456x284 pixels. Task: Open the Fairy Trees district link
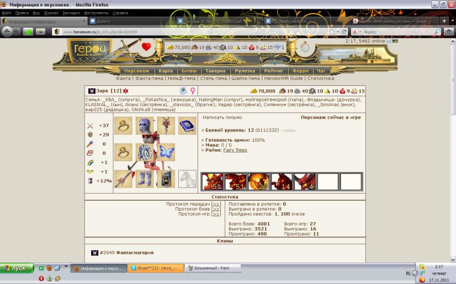(235, 150)
